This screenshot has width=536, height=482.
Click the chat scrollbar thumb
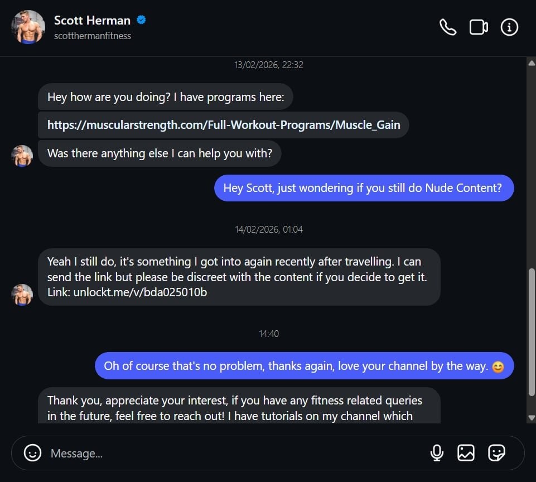(x=531, y=332)
